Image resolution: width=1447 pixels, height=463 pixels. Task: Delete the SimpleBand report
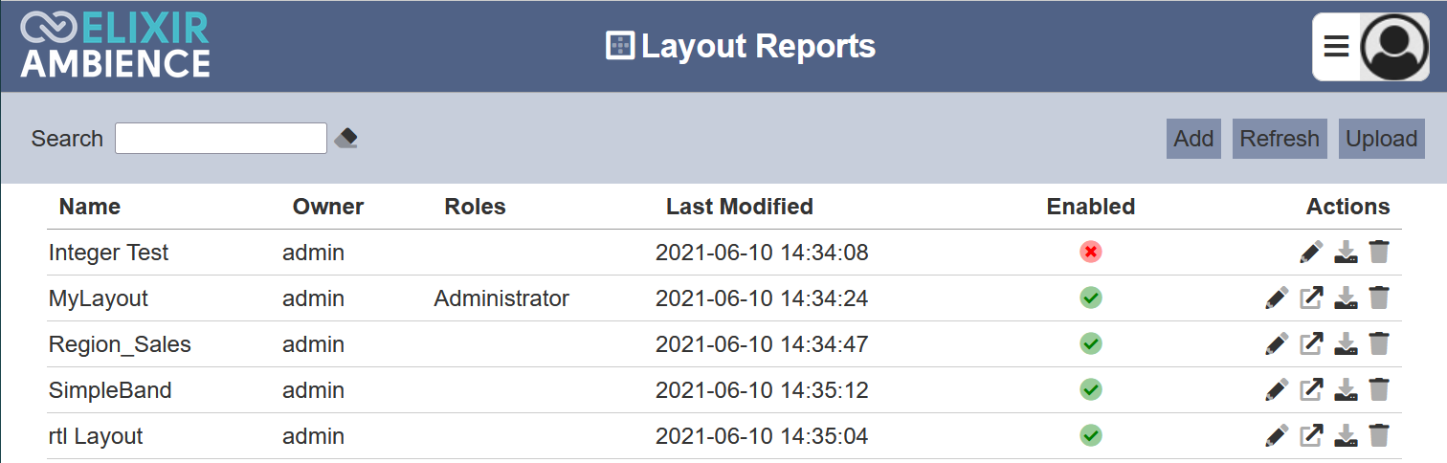click(1379, 390)
